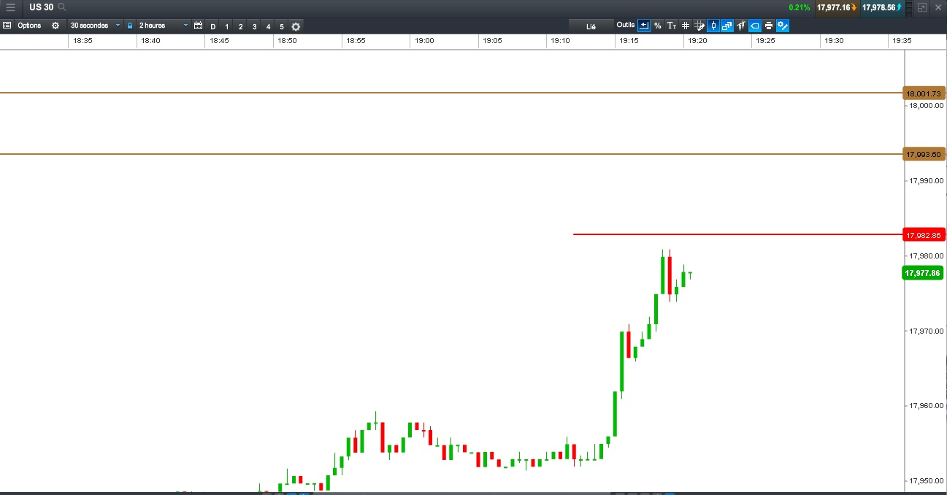The image size is (947, 495).
Task: Toggle the chart grid lines
Action: (x=686, y=26)
